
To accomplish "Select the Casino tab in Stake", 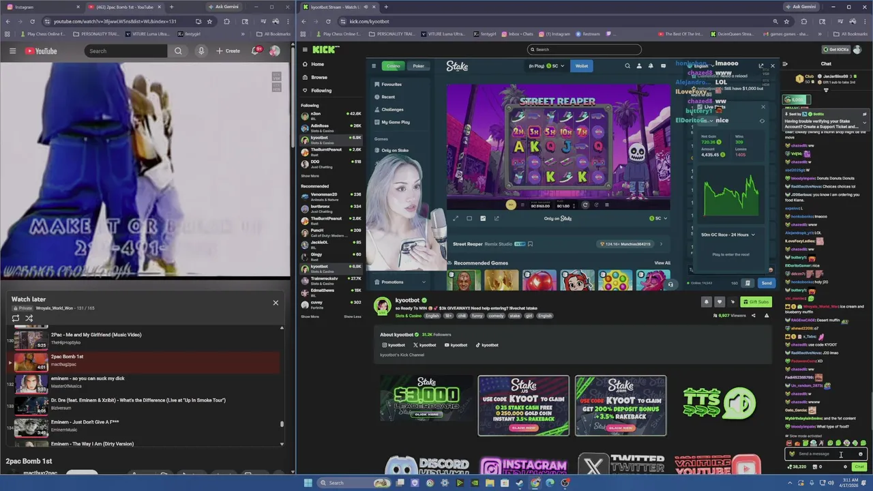I will (x=394, y=66).
